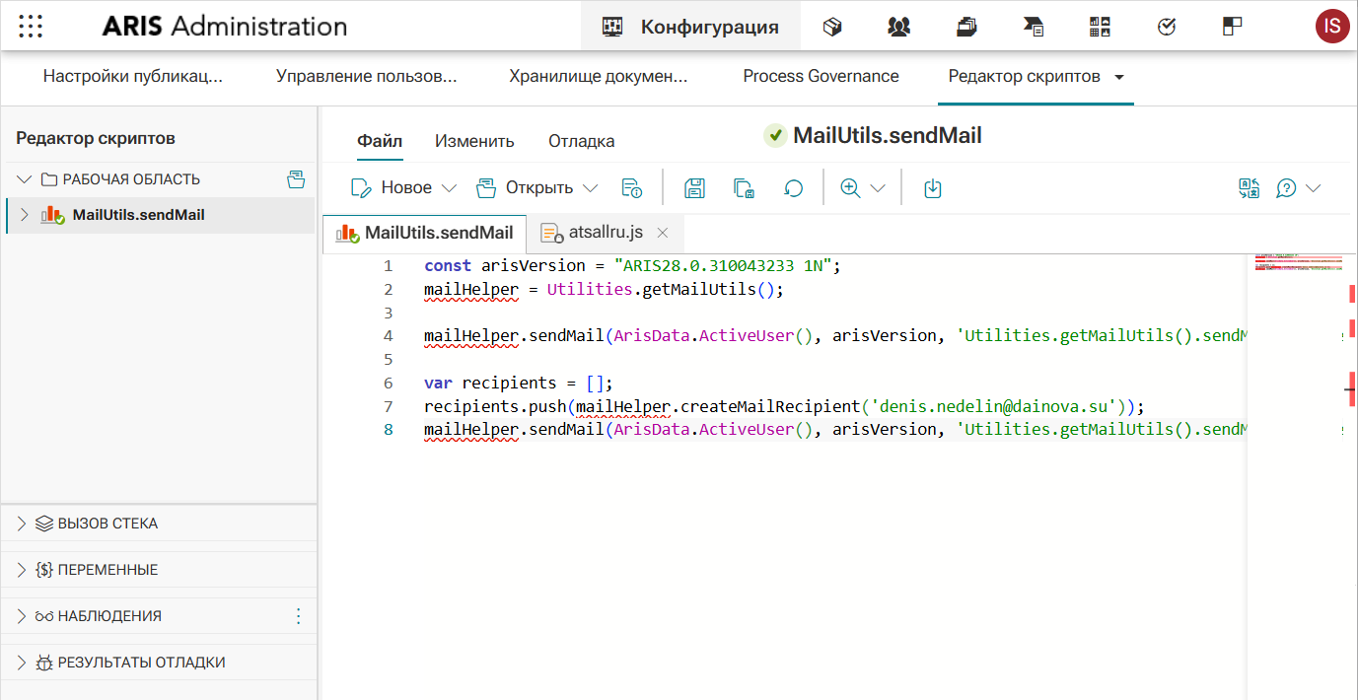The image size is (1358, 700).
Task: Expand the ВЫЗОВ СТЕКА panel
Action: click(23, 524)
